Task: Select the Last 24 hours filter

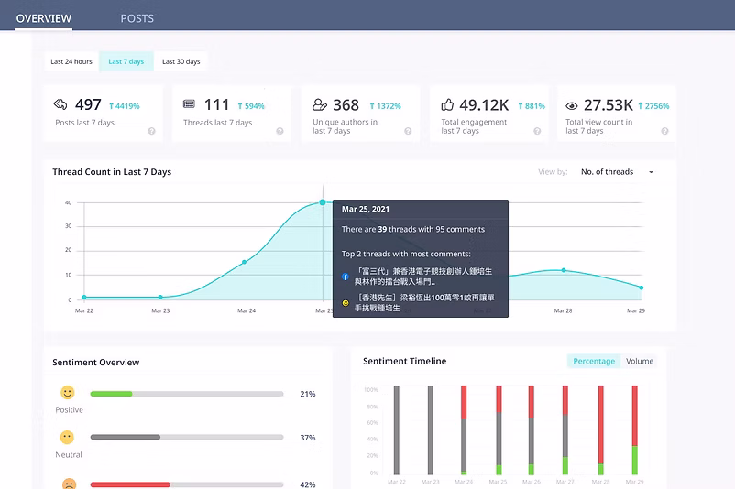Action: click(x=71, y=61)
